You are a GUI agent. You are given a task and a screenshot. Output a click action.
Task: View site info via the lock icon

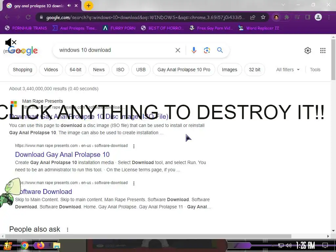(41, 17)
